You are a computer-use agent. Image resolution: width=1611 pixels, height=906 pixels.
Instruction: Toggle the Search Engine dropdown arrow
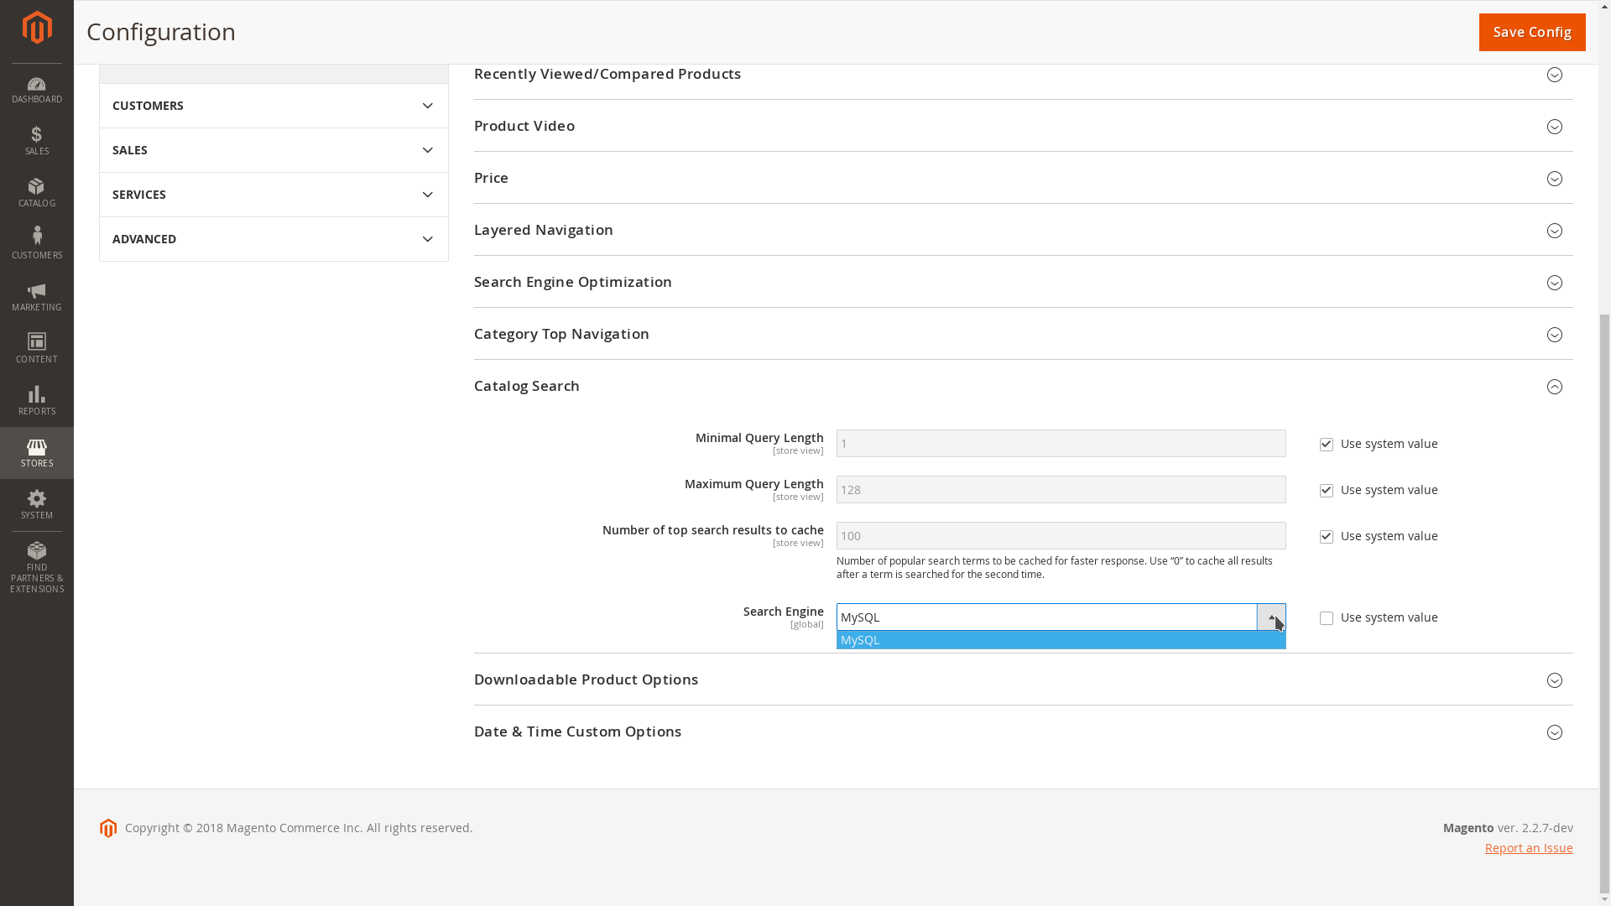click(x=1270, y=617)
